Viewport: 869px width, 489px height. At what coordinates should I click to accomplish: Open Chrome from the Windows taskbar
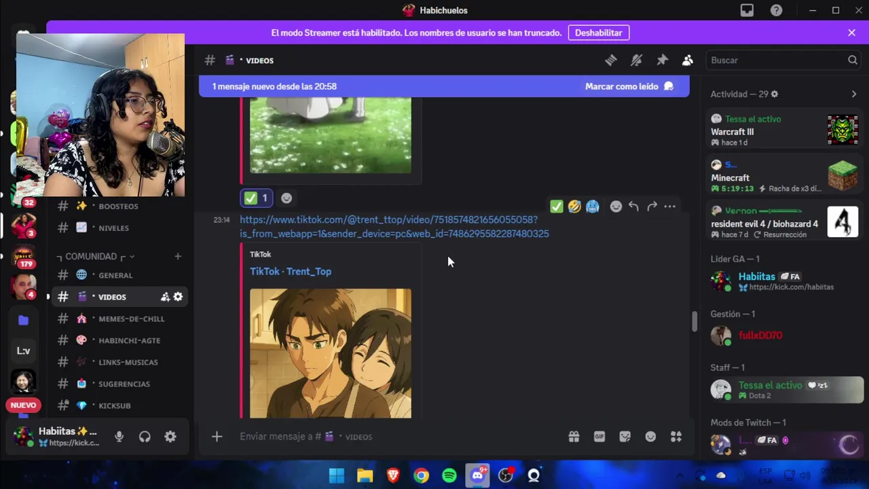tap(421, 475)
